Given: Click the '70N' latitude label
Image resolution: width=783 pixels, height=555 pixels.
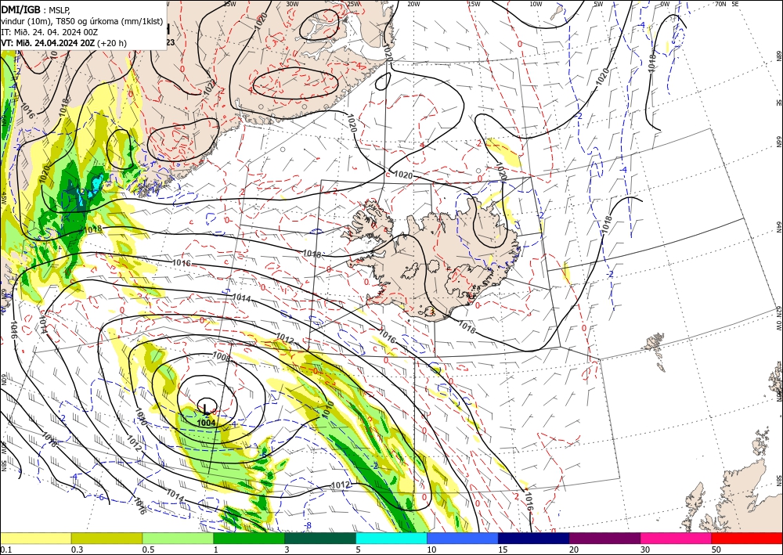Looking at the screenshot, I should [720, 4].
